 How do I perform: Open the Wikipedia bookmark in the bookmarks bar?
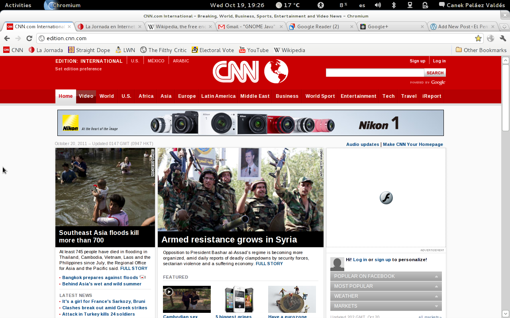(x=289, y=50)
